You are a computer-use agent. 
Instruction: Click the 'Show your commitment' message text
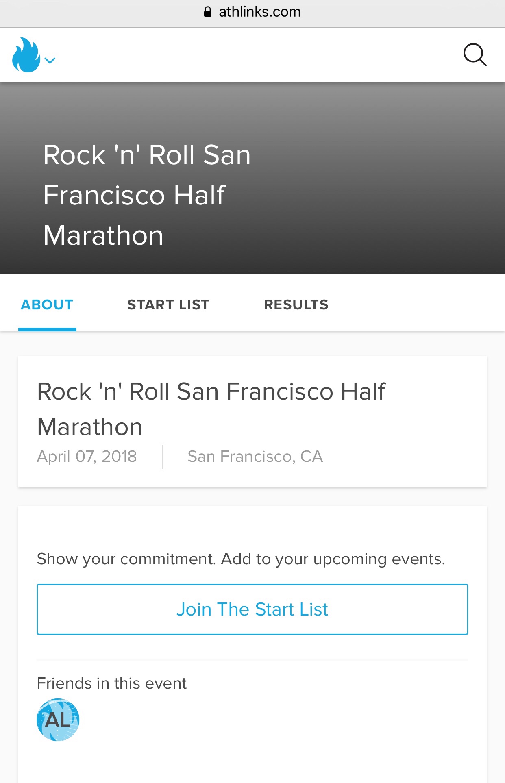tap(241, 559)
